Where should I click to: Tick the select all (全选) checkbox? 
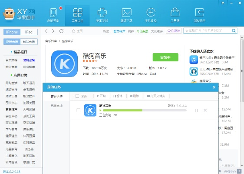[x=77, y=96]
